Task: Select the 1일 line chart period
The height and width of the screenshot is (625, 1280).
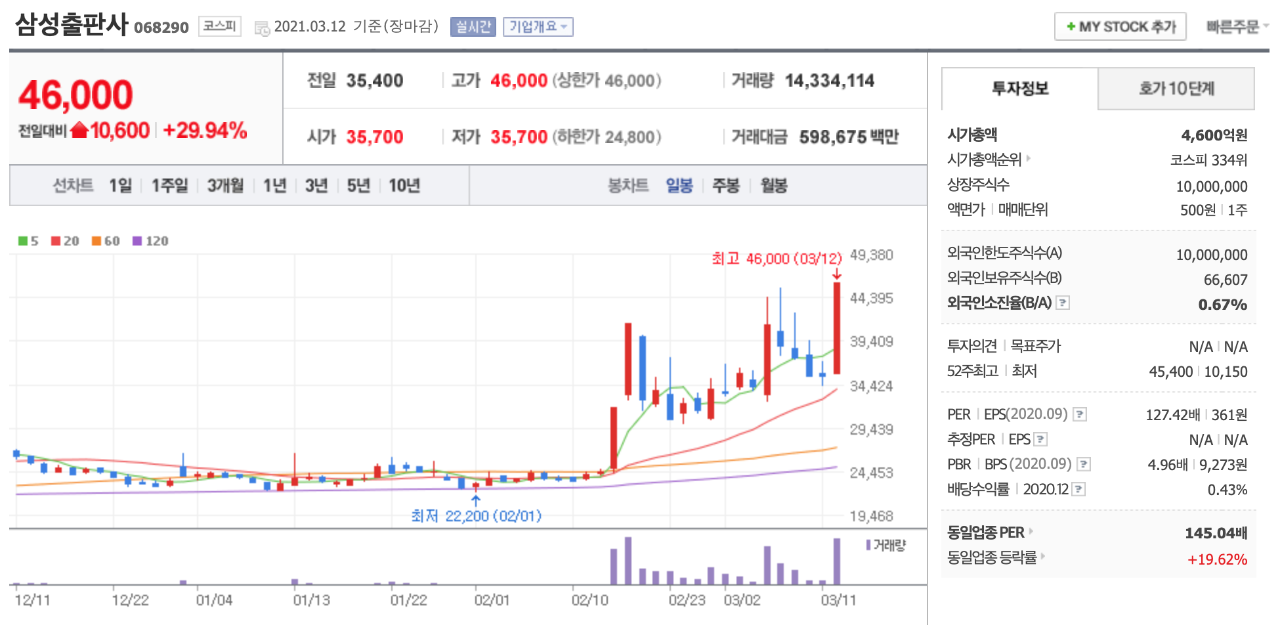Action: point(121,186)
